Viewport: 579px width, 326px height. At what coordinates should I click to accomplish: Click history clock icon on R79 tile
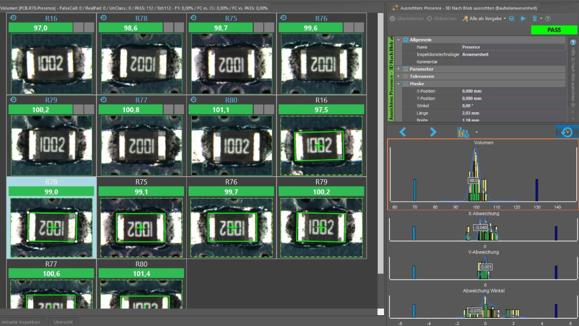pos(13,100)
